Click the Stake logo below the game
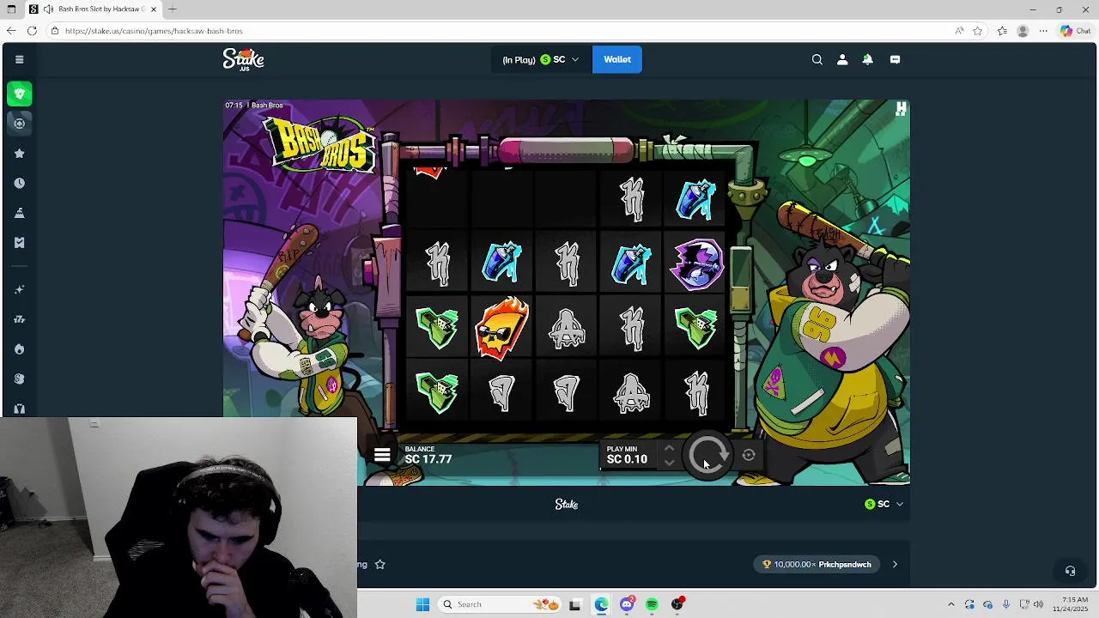This screenshot has height=618, width=1099. (567, 504)
